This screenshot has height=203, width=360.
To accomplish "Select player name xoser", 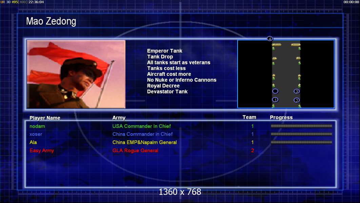I will coord(36,134).
